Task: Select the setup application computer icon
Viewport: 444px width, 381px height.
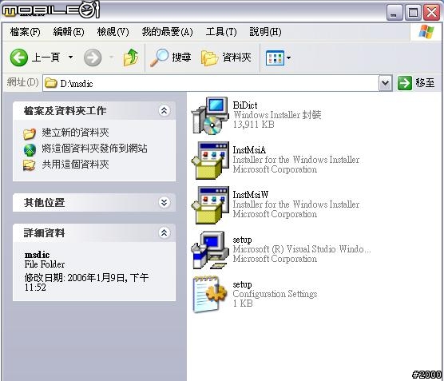Action: pyautogui.click(x=210, y=250)
